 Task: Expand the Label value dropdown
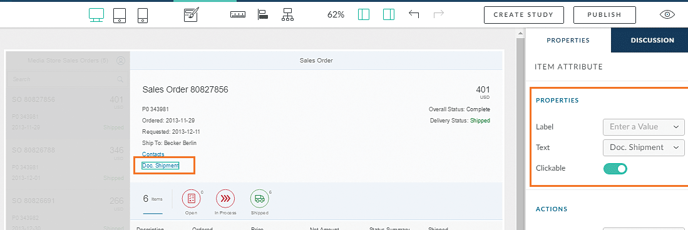point(644,127)
